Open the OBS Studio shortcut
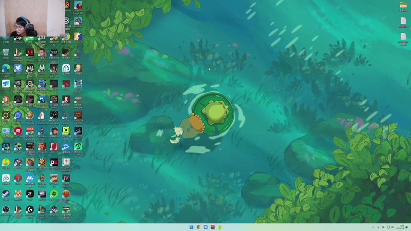Image resolution: width=411 pixels, height=231 pixels. pos(6,209)
